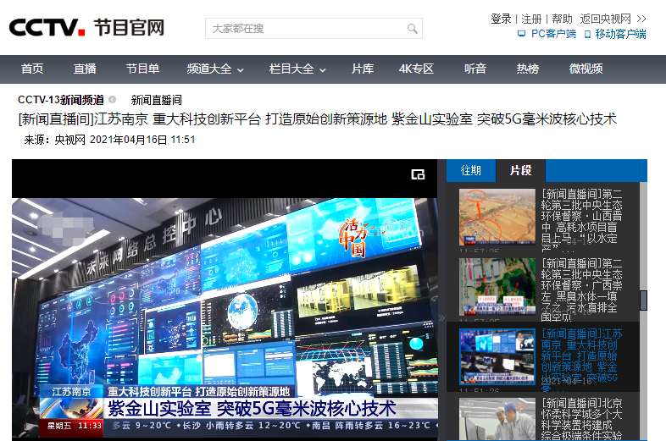Switch to the 往期 tab
The height and width of the screenshot is (441, 666).
[x=471, y=171]
